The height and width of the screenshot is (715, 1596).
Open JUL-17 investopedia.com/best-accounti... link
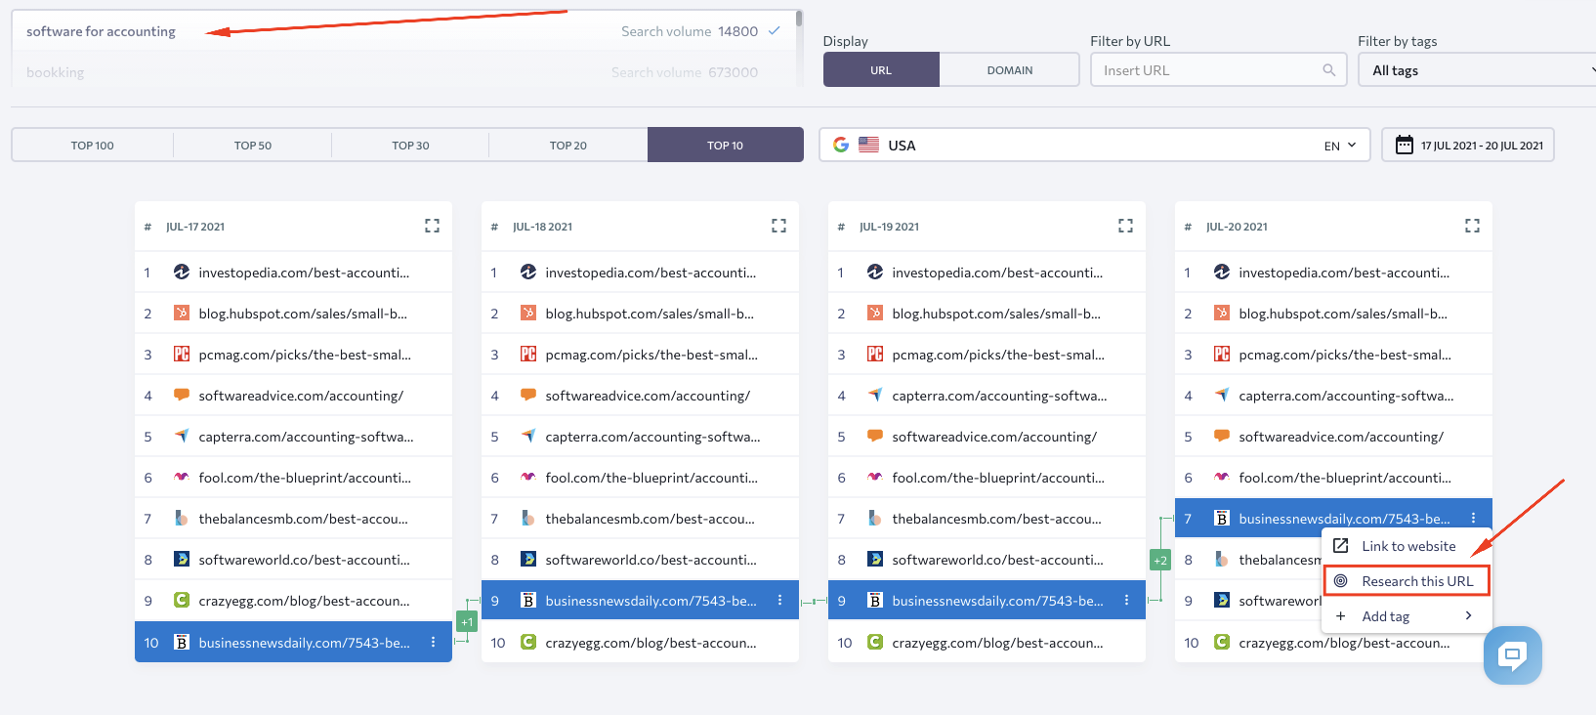(304, 272)
